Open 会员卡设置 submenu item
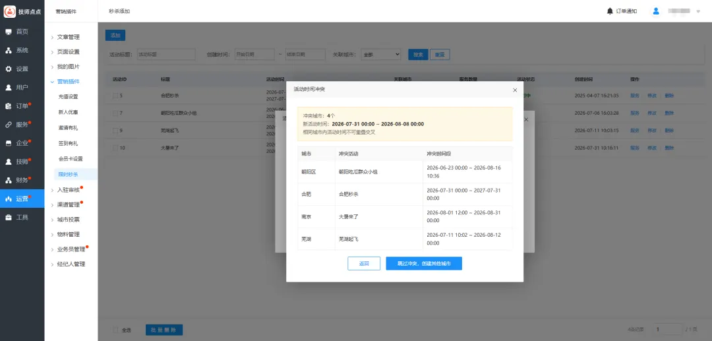 [71, 159]
